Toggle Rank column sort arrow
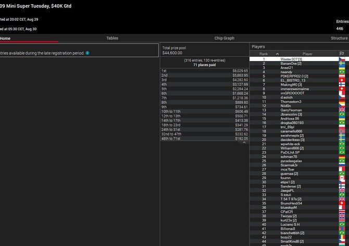This screenshot has width=349, height=246. 277,54
